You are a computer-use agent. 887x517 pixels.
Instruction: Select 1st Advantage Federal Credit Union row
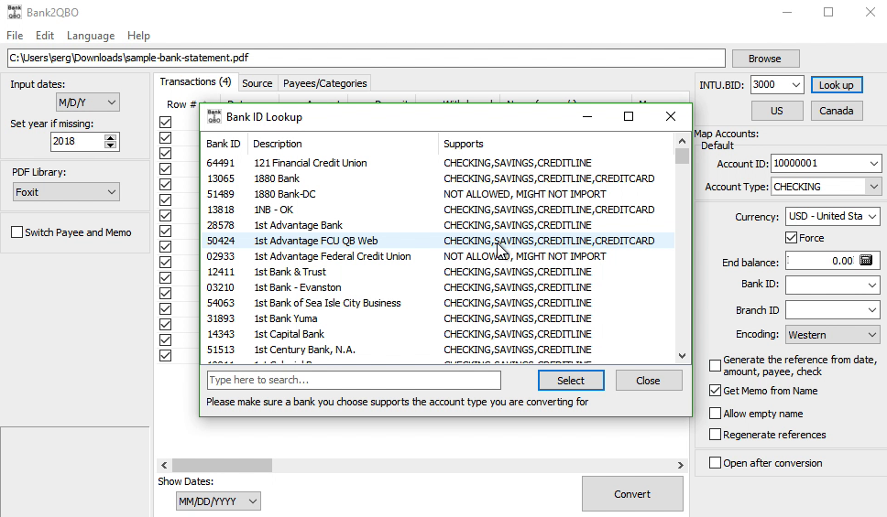[437, 256]
